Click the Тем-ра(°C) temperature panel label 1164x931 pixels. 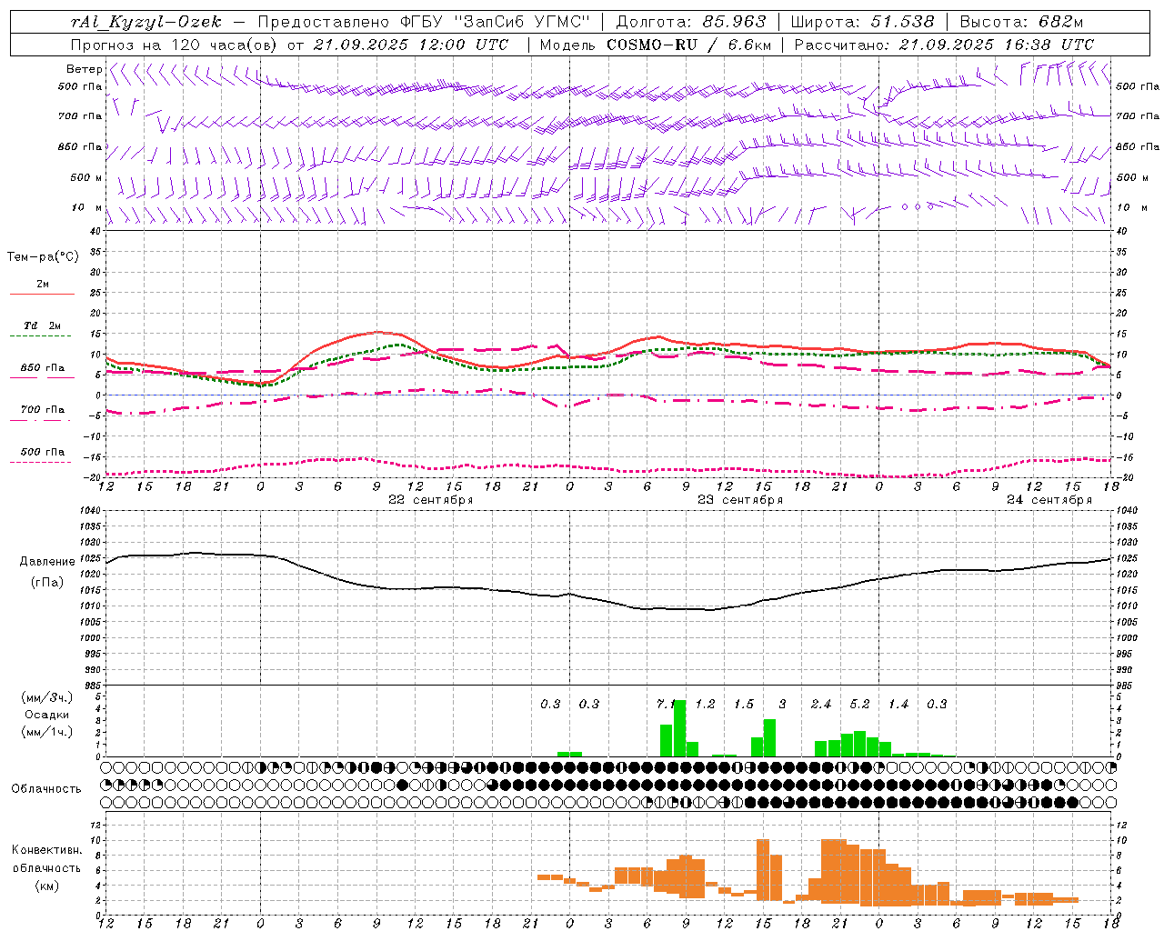coord(43,257)
